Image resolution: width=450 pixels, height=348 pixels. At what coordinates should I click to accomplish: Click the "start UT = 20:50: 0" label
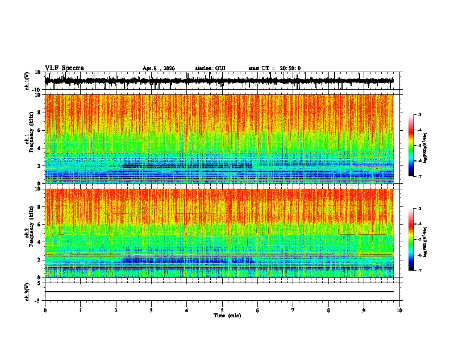point(274,68)
